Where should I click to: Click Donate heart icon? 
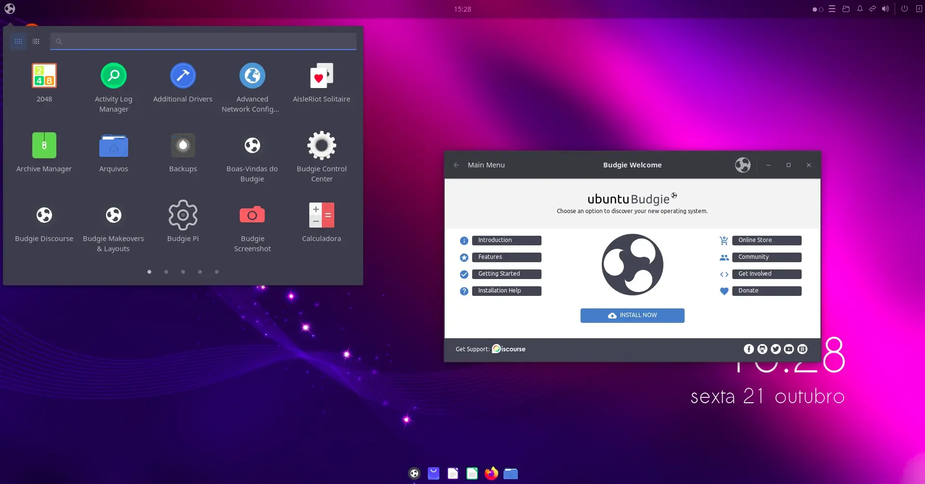pos(724,291)
